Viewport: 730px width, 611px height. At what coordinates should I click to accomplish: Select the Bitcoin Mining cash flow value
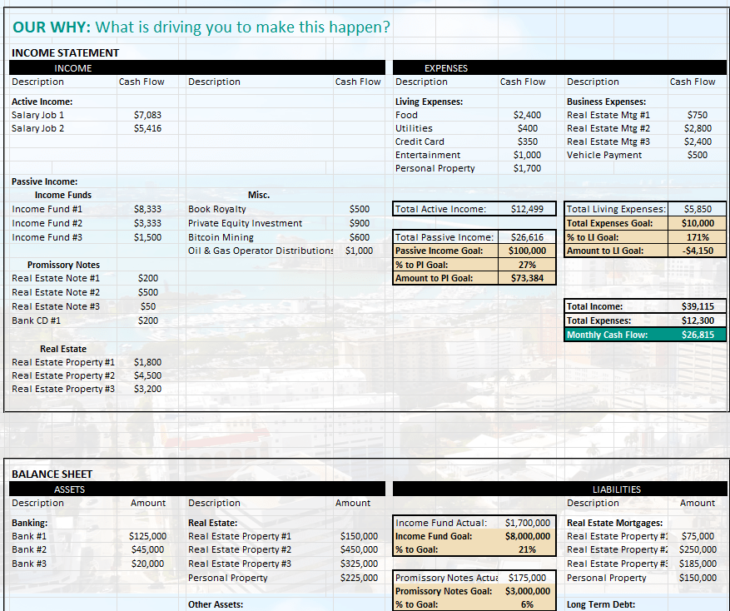click(x=360, y=237)
